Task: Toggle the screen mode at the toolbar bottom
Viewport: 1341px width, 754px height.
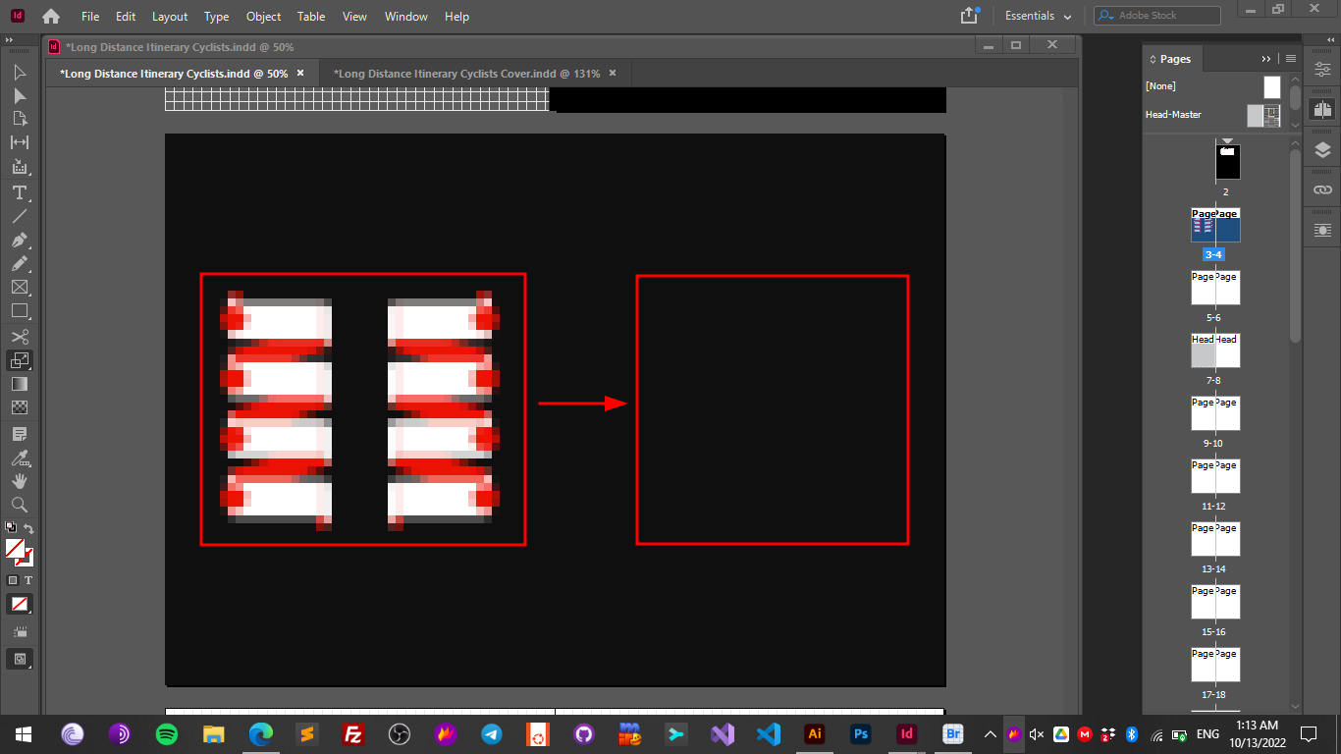Action: 20,659
